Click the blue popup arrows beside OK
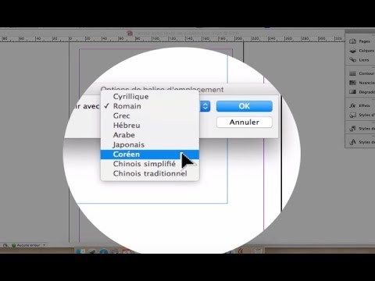 (205, 106)
